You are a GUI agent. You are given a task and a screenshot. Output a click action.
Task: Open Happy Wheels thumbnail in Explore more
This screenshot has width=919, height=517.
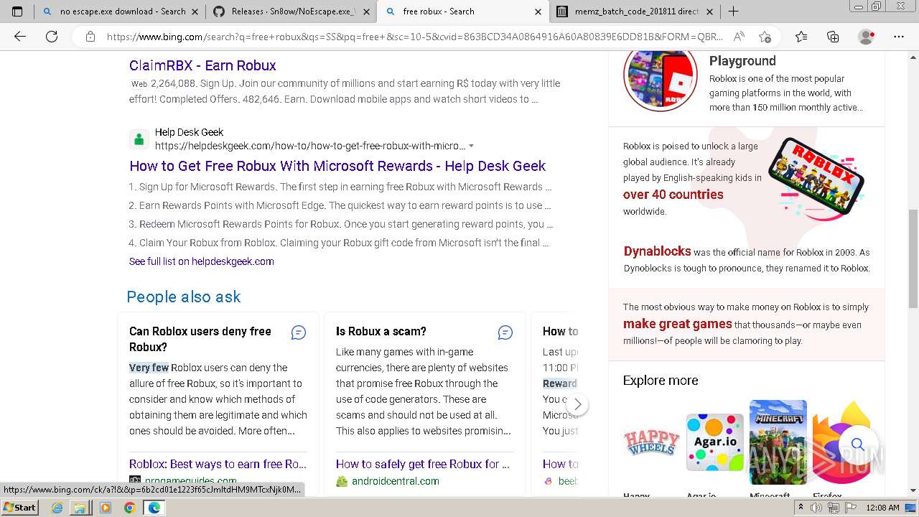[x=651, y=442]
